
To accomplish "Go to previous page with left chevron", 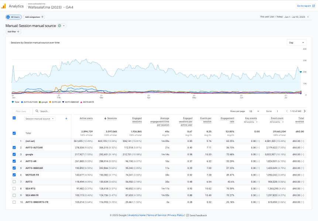I will coord(287,111).
